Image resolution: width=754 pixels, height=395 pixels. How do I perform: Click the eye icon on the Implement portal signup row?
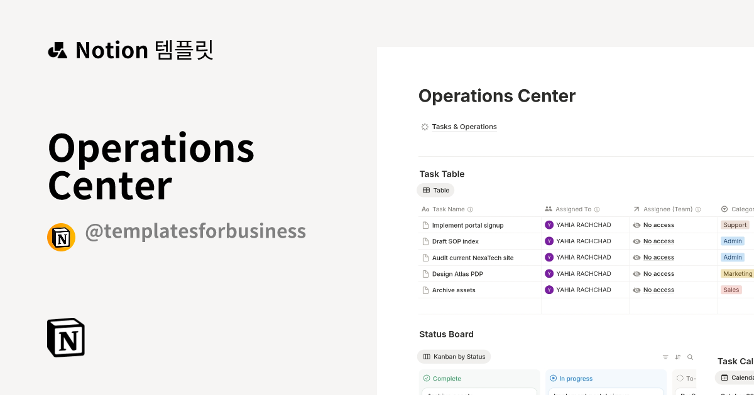click(x=637, y=224)
